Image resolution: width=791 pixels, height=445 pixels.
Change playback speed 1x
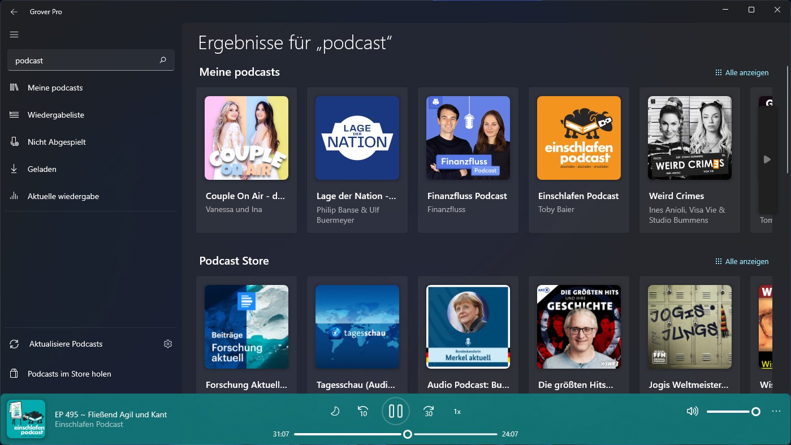coord(457,412)
